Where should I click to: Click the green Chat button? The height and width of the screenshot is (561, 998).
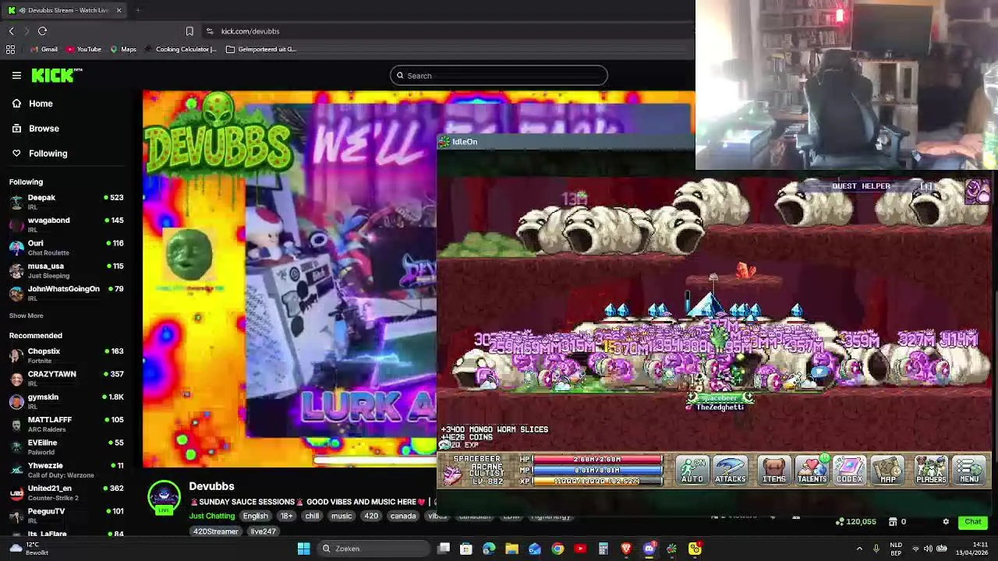(973, 522)
